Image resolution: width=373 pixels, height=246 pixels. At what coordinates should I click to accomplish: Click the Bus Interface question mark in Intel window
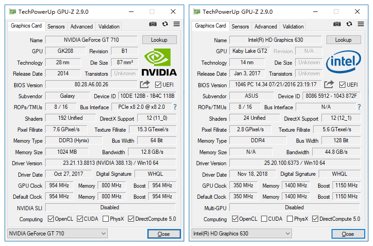click(x=359, y=107)
